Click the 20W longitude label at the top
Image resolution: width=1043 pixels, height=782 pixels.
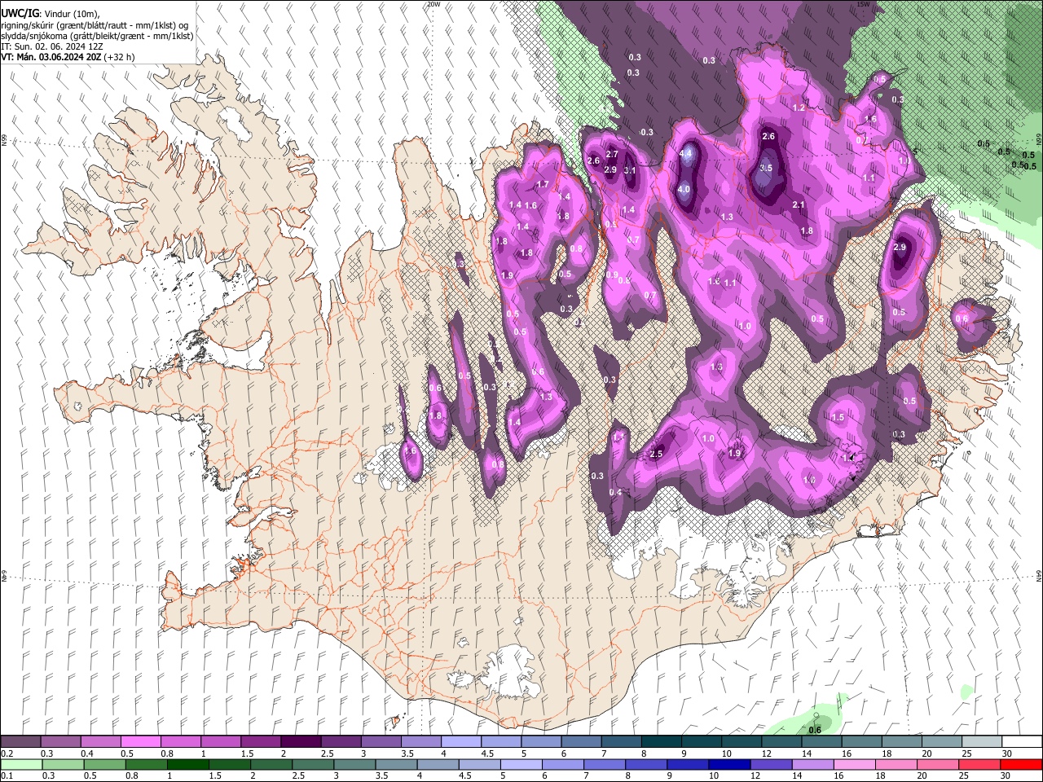pyautogui.click(x=433, y=4)
